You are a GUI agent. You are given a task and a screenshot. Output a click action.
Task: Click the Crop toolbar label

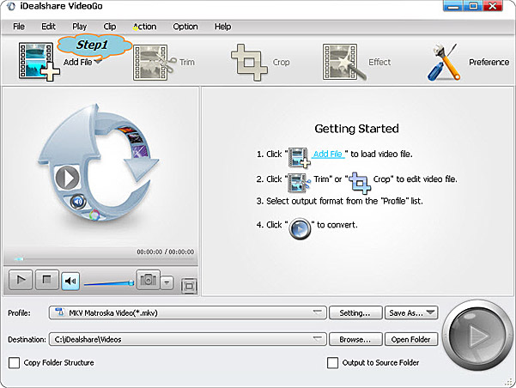click(281, 62)
